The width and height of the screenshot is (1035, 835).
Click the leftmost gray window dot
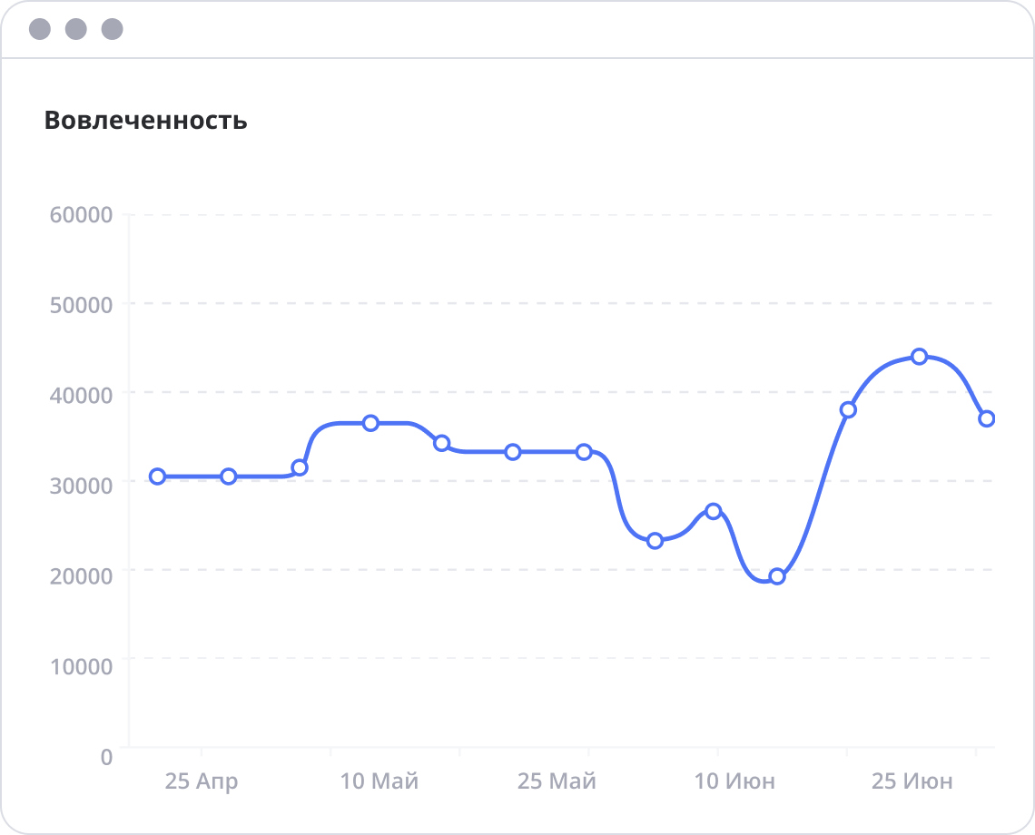[x=40, y=29]
